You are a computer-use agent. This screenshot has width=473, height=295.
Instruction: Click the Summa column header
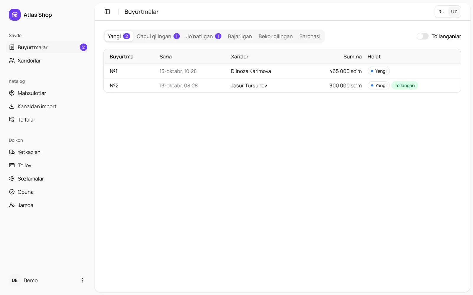pyautogui.click(x=352, y=57)
